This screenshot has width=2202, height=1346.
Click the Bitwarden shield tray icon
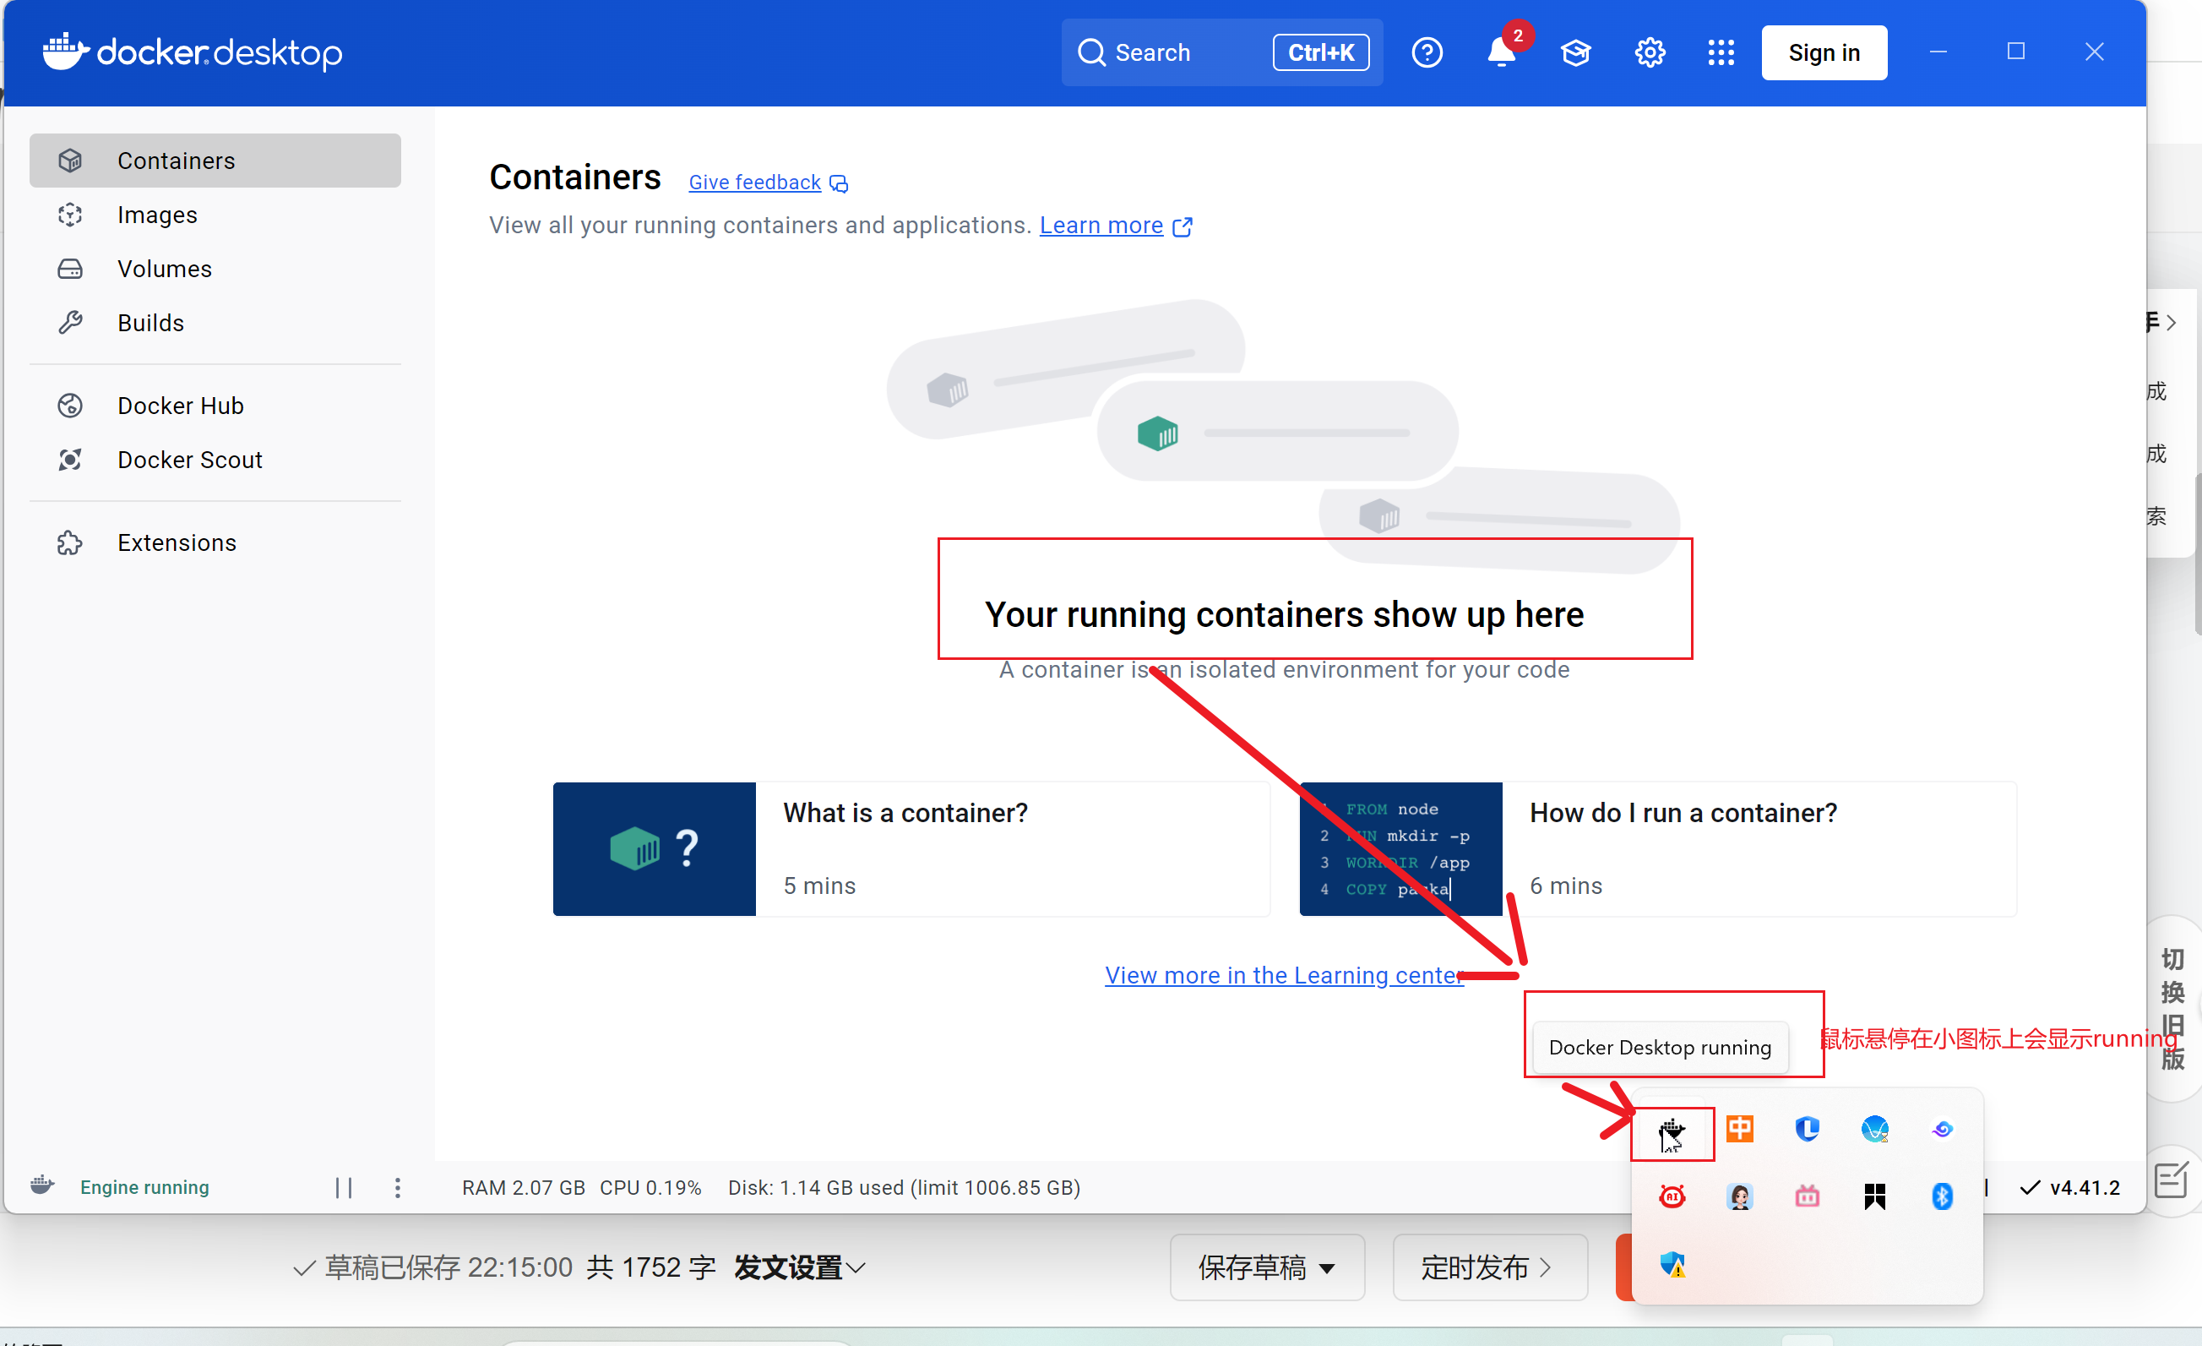click(x=1807, y=1129)
